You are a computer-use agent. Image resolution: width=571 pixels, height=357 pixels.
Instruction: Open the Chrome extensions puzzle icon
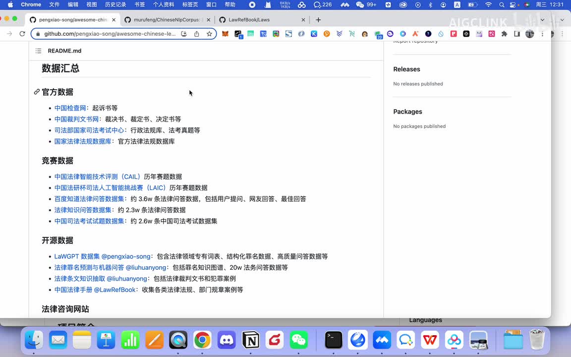(504, 34)
